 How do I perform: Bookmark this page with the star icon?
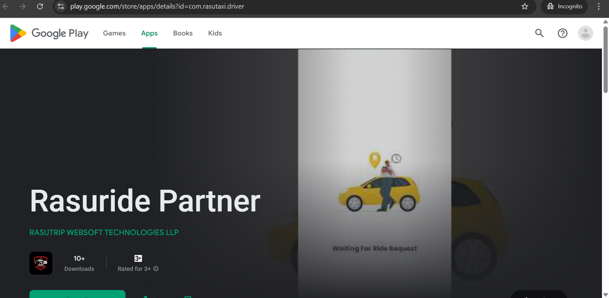525,6
